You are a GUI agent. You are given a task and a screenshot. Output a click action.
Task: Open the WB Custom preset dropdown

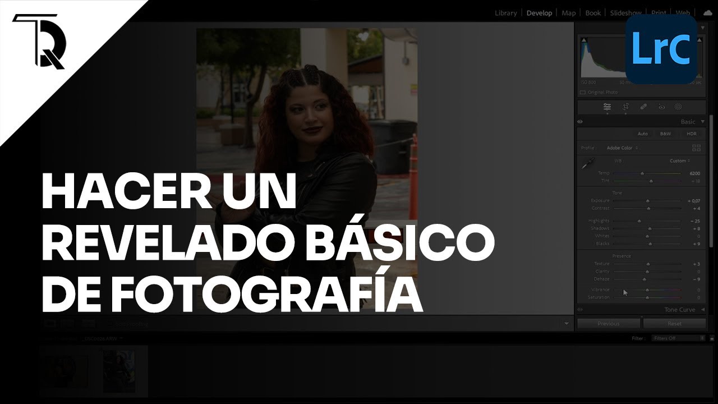(680, 161)
